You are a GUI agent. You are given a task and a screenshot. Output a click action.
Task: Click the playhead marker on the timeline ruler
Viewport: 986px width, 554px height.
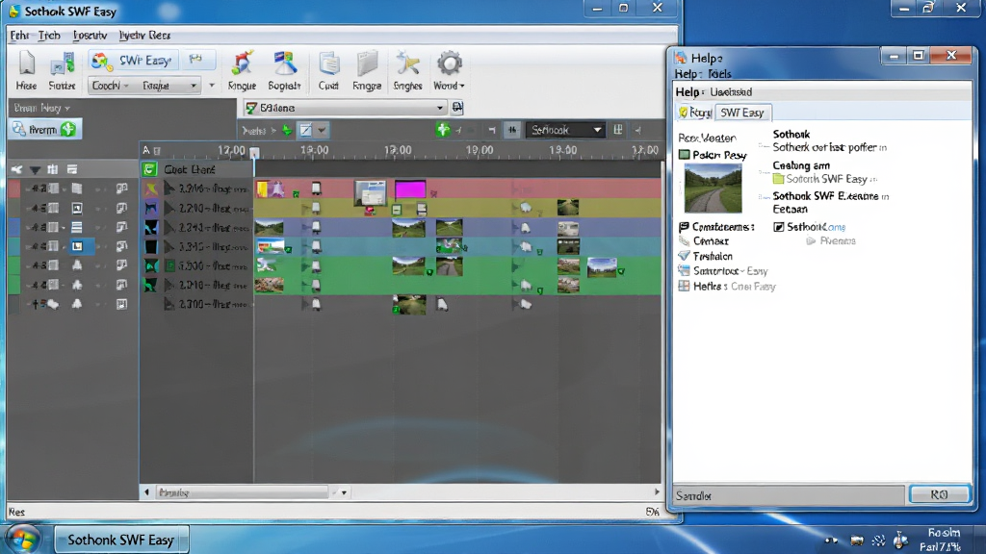(x=254, y=152)
